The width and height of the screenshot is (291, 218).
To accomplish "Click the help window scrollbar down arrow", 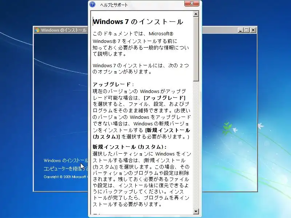I will (196, 211).
